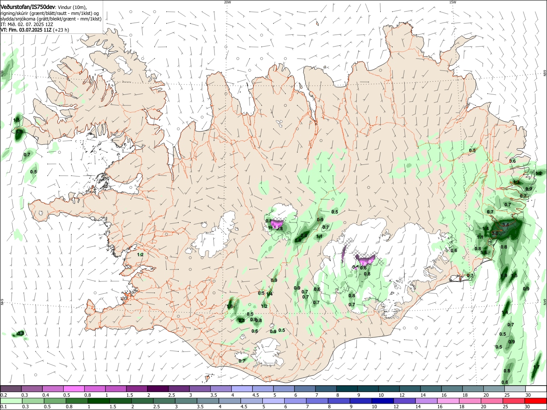This screenshot has width=547, height=410.
Task: Click the 3.4 precipitation value on the map
Action: (506, 225)
